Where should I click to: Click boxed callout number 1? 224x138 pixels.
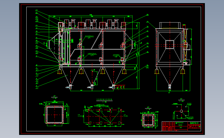click(x=37, y=88)
